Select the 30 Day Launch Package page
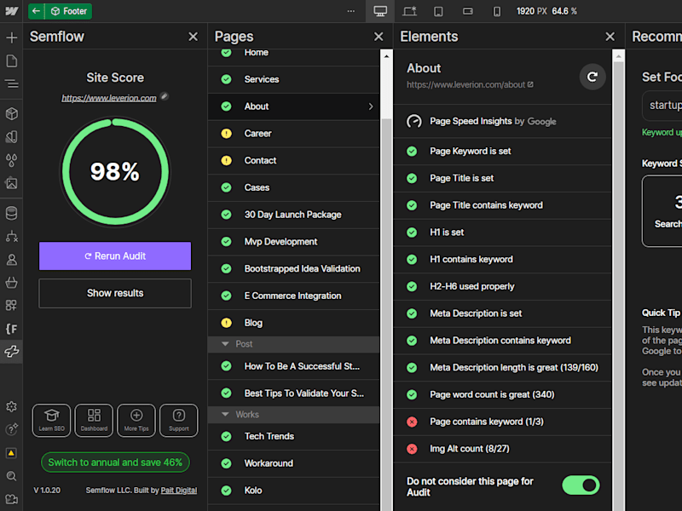The width and height of the screenshot is (682, 511). [x=293, y=215]
